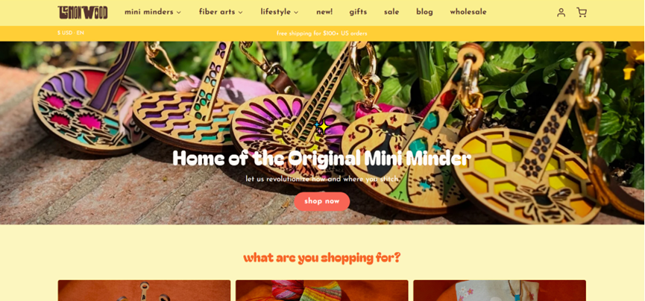Expand the fiber arts dropdown menu
This screenshot has height=301, width=645.
221,13
